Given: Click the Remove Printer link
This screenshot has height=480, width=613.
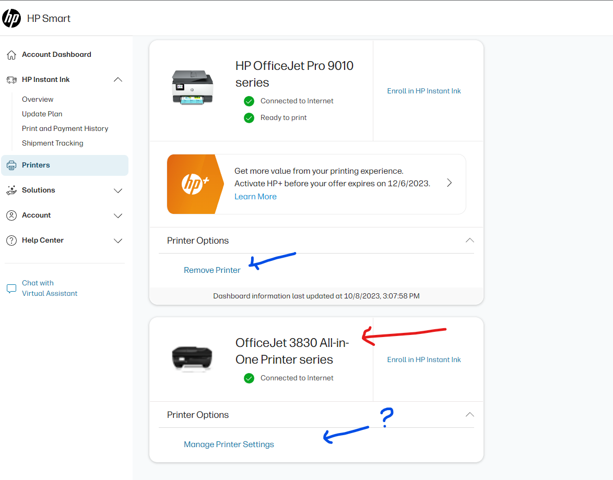Looking at the screenshot, I should [212, 270].
